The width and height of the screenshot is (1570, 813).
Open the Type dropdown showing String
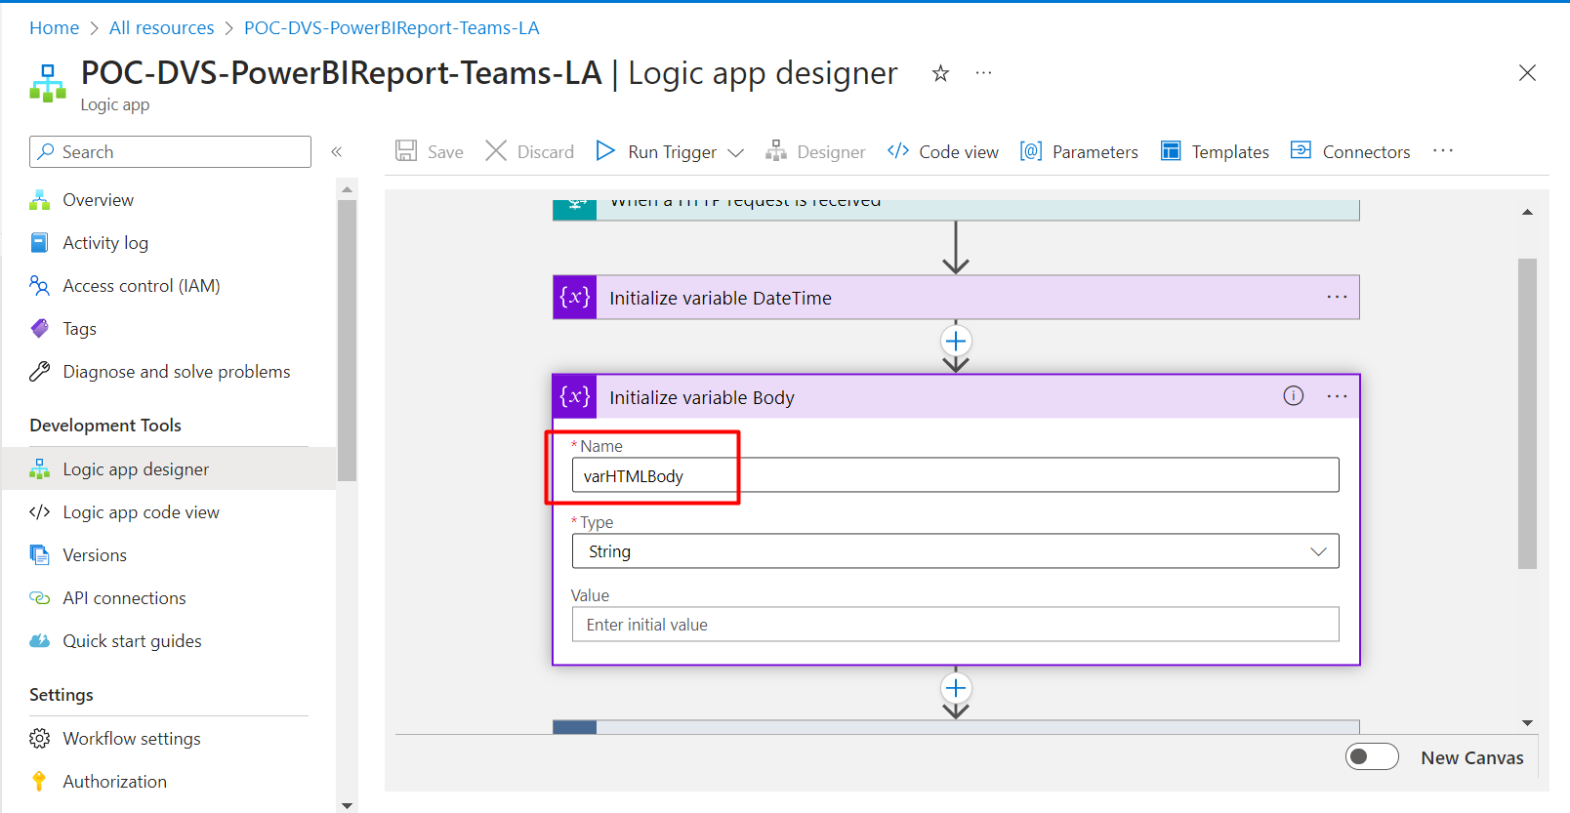tap(955, 551)
